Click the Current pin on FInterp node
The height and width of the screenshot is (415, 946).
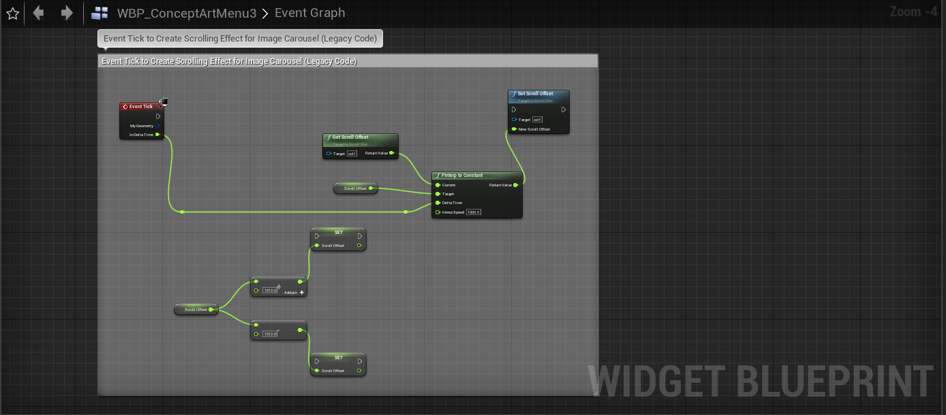[x=438, y=185]
